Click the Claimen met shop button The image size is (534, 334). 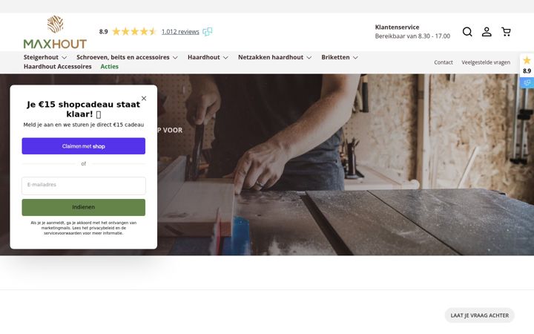tap(83, 146)
